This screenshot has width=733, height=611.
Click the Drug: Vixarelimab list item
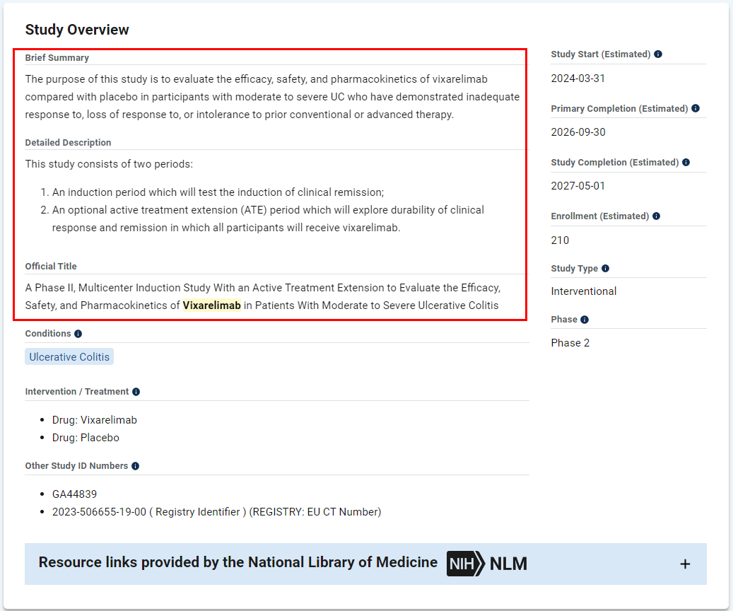point(95,420)
